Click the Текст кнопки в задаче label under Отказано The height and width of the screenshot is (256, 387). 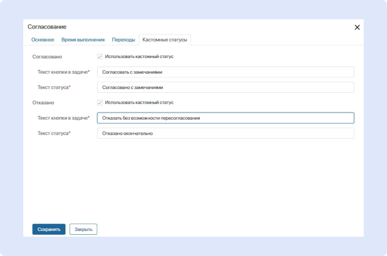click(x=63, y=118)
